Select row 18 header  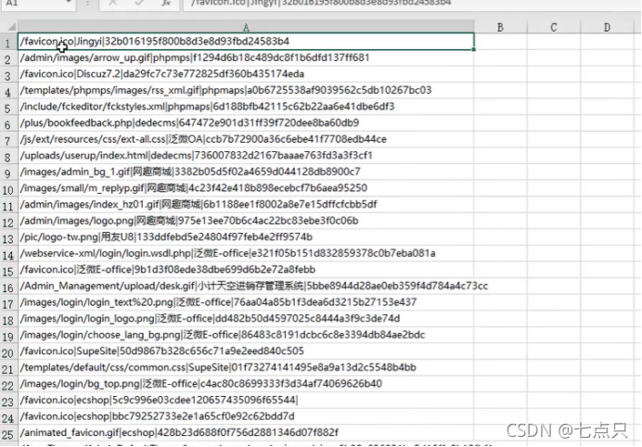pyautogui.click(x=8, y=319)
